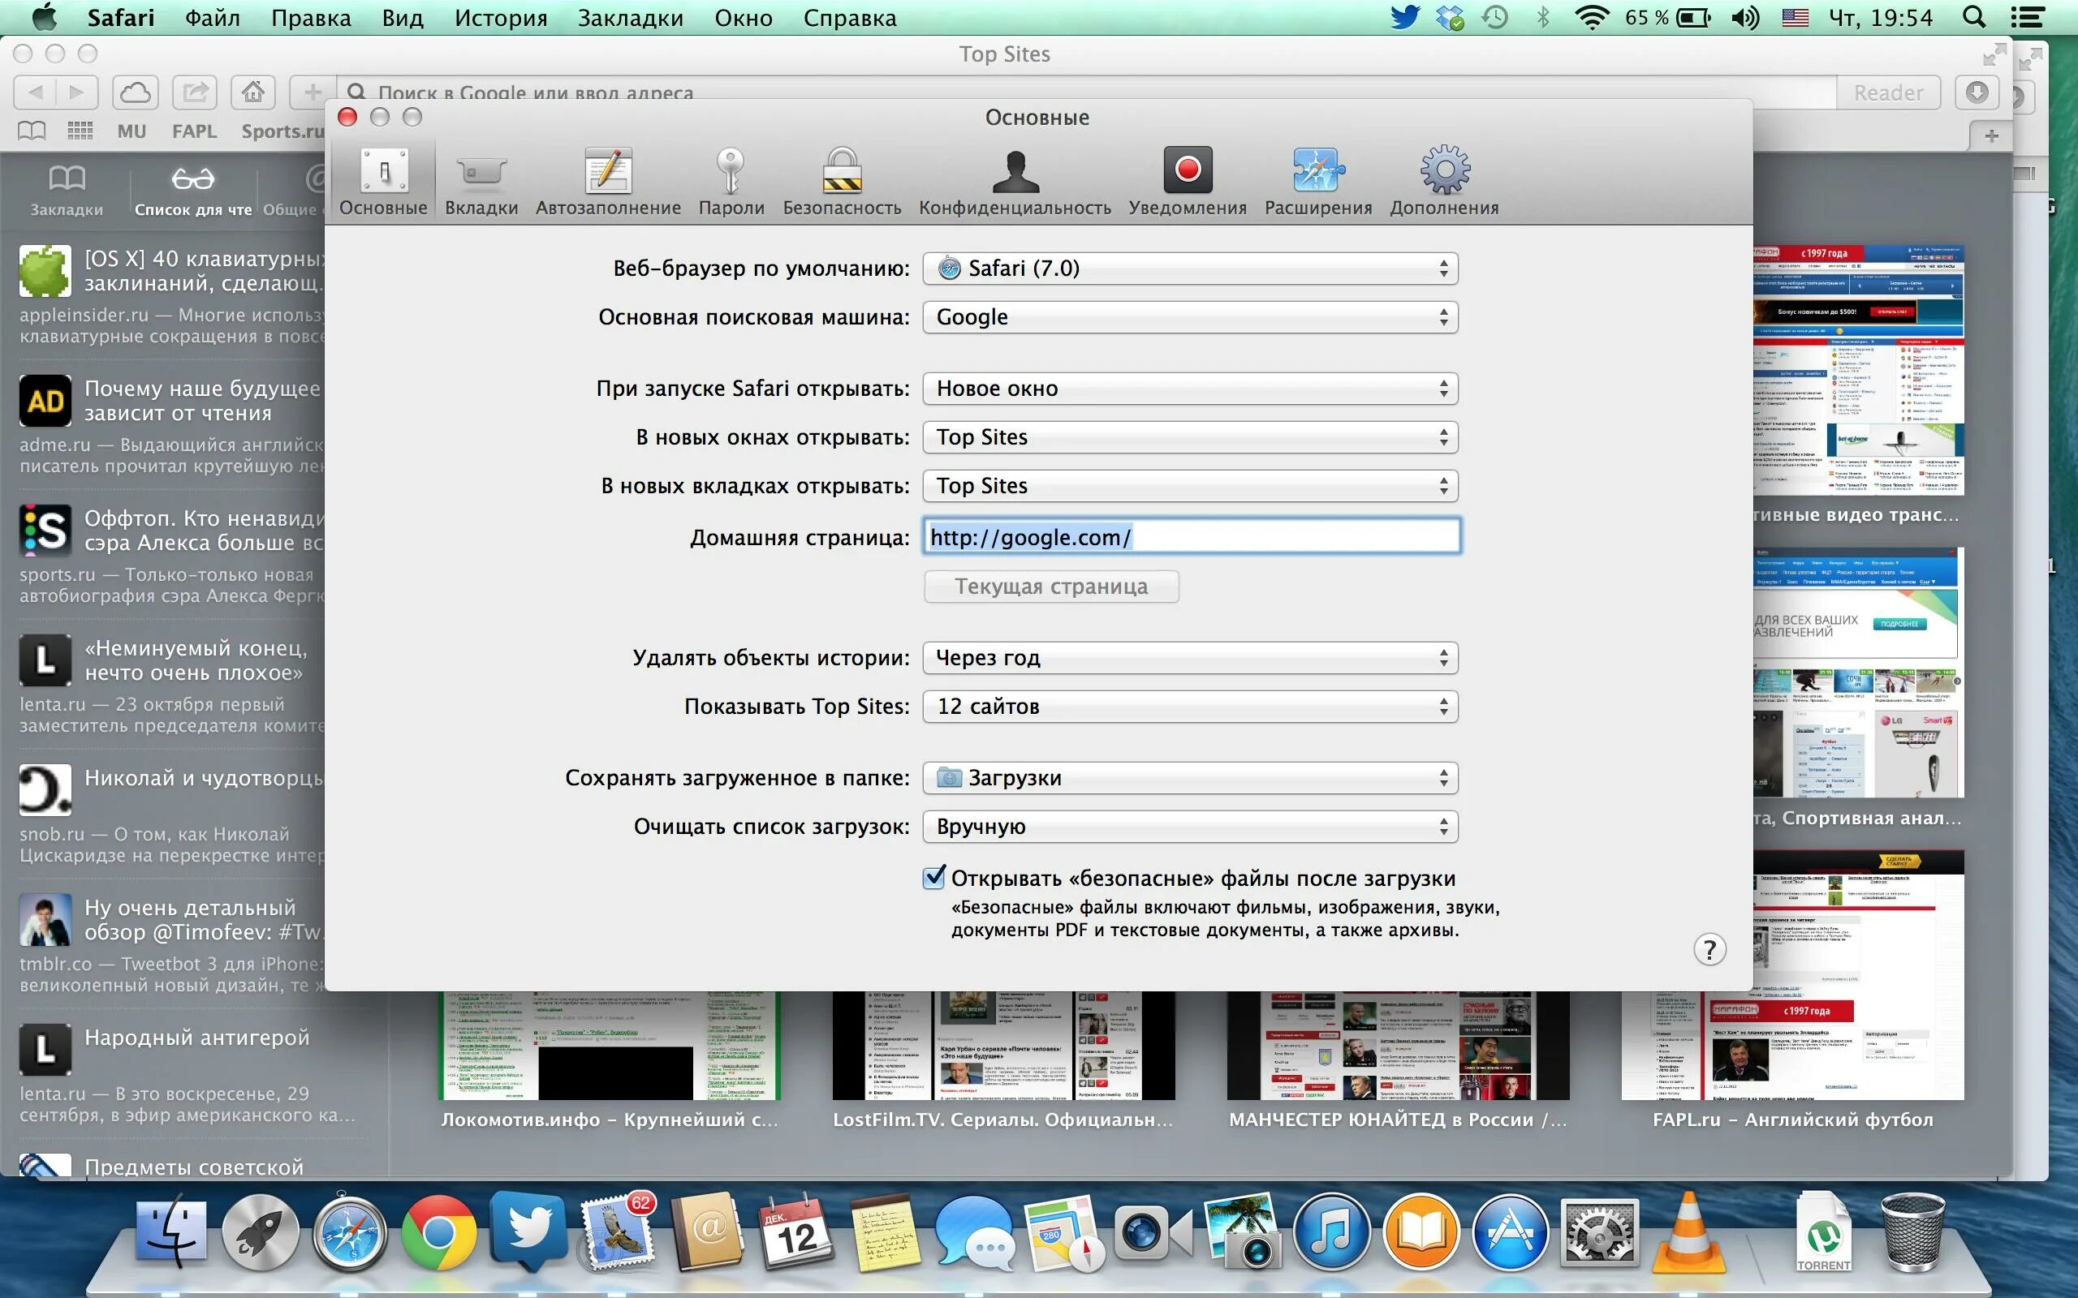The width and height of the screenshot is (2078, 1298).
Task: Open the bookmarks book icon in bookmarks bar
Action: (32, 131)
